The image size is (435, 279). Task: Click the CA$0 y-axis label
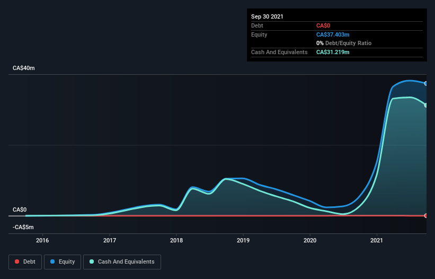[x=20, y=210]
